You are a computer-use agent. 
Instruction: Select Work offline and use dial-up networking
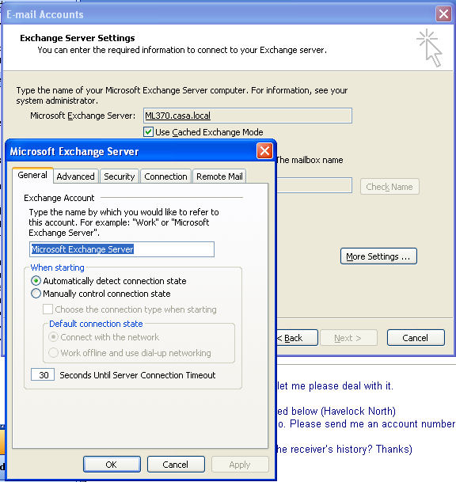(54, 352)
